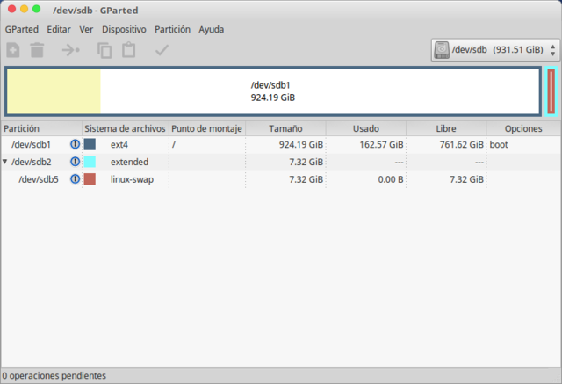This screenshot has height=384, width=562.
Task: Open the /dev/sdb device dropdown
Action: [x=495, y=50]
